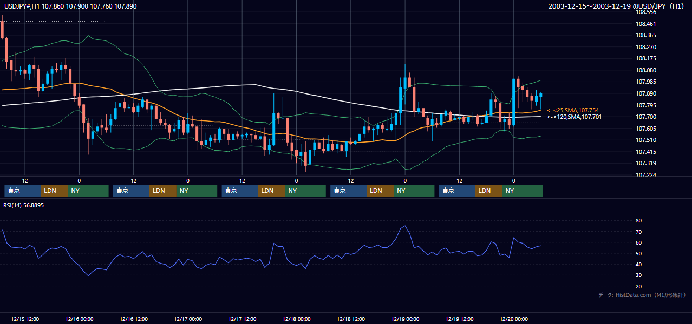Click RSI scale value 60
692x324 pixels.
coord(639,242)
